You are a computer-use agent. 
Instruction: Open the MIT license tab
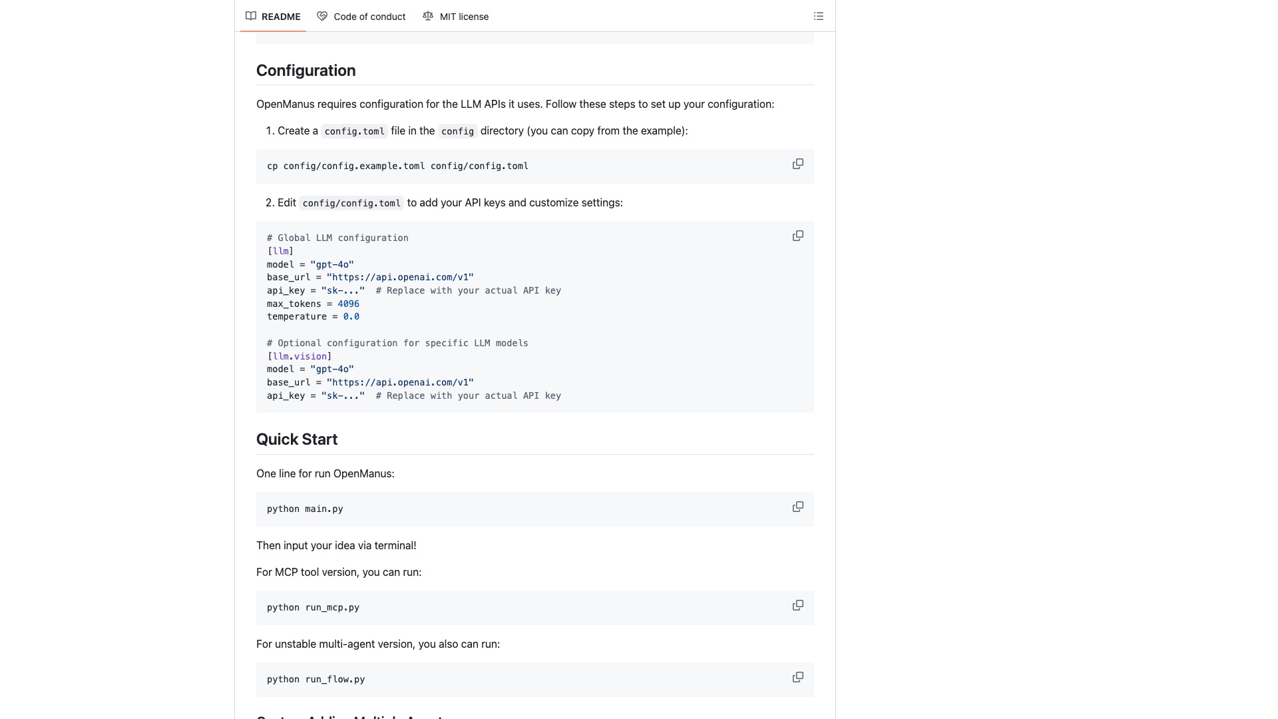(x=456, y=16)
